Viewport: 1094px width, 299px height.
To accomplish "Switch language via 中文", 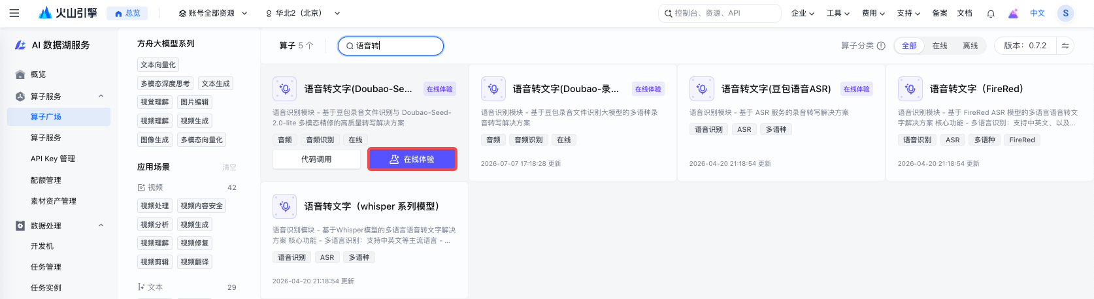I will (1038, 13).
